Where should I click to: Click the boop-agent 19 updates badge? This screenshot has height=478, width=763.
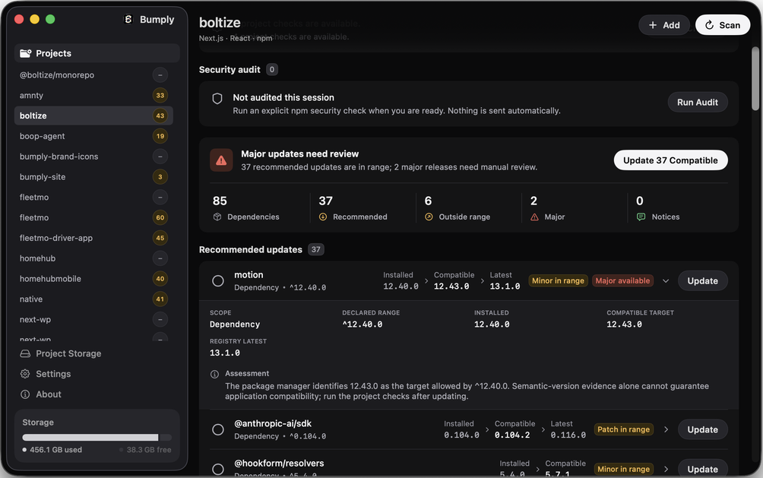160,136
